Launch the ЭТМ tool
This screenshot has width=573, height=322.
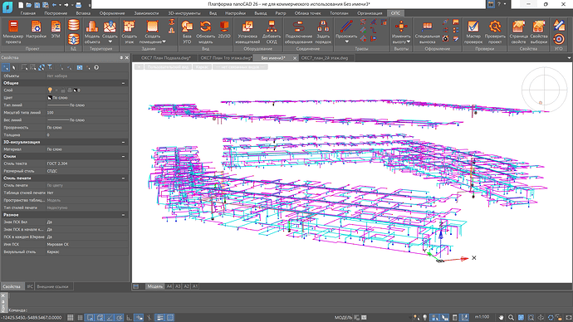pyautogui.click(x=56, y=30)
